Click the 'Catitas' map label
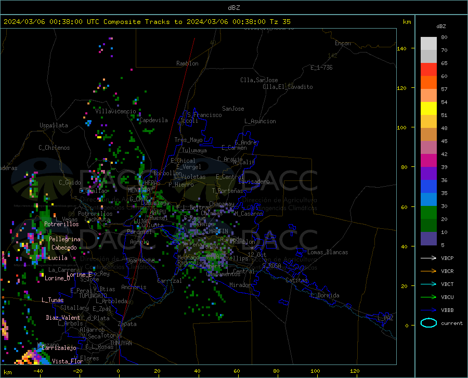The width and height of the screenshot is (468, 378). click(x=297, y=280)
